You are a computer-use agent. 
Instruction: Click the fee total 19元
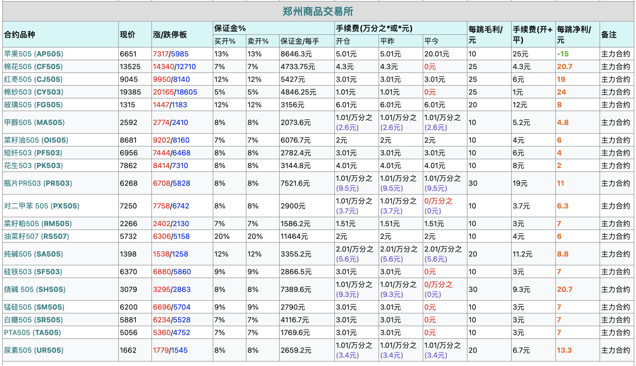[520, 183]
